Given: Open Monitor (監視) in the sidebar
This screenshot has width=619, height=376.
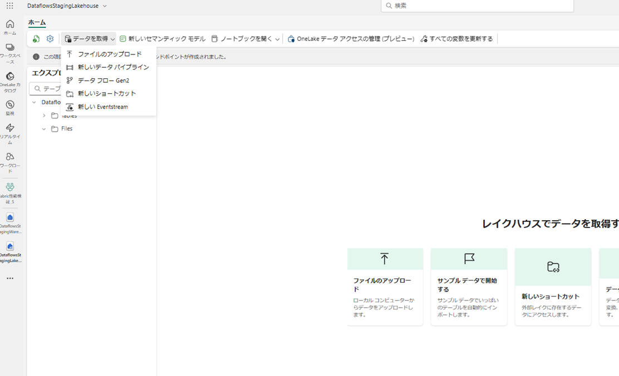Looking at the screenshot, I should point(10,108).
